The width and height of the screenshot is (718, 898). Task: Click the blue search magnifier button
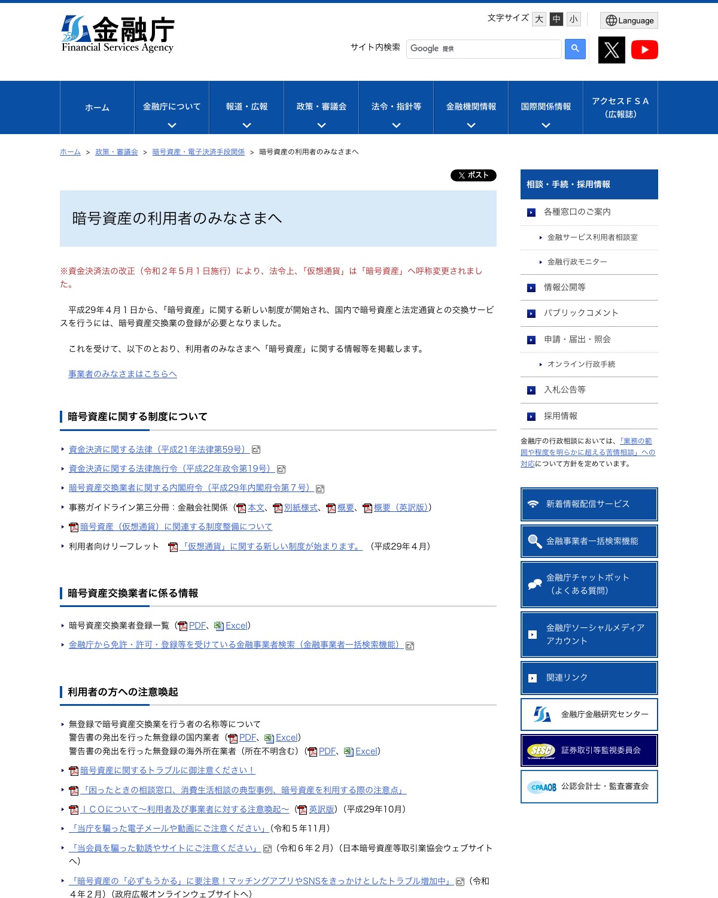click(575, 49)
